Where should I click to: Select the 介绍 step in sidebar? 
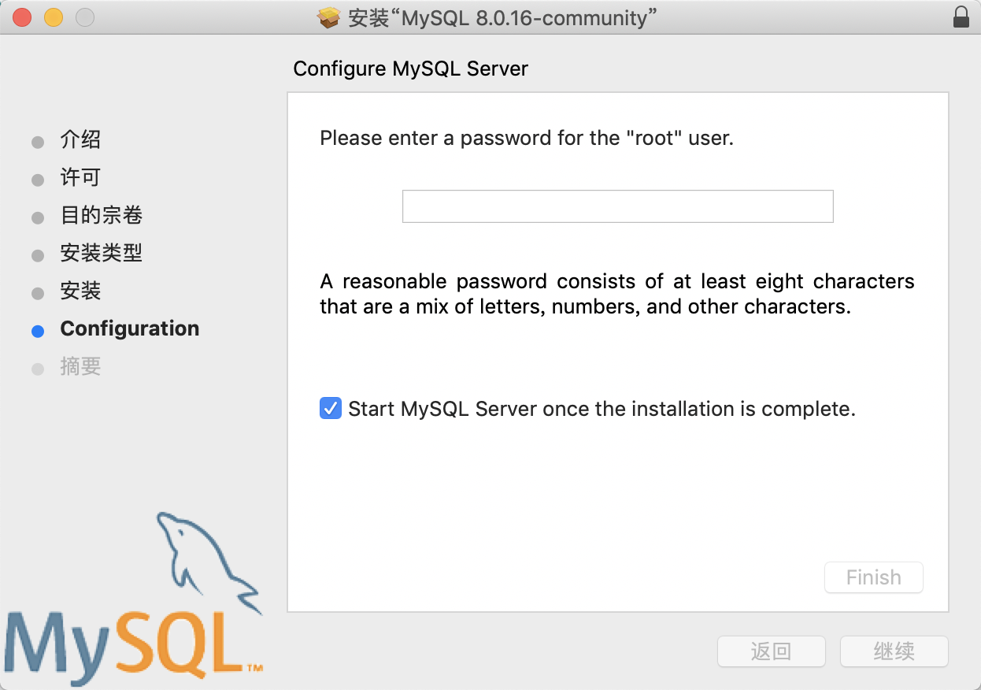click(x=80, y=140)
